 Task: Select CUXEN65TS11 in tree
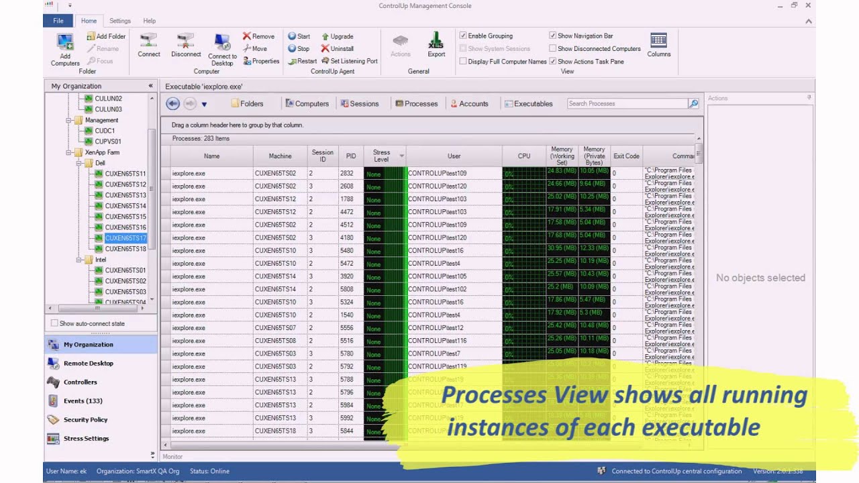point(125,174)
